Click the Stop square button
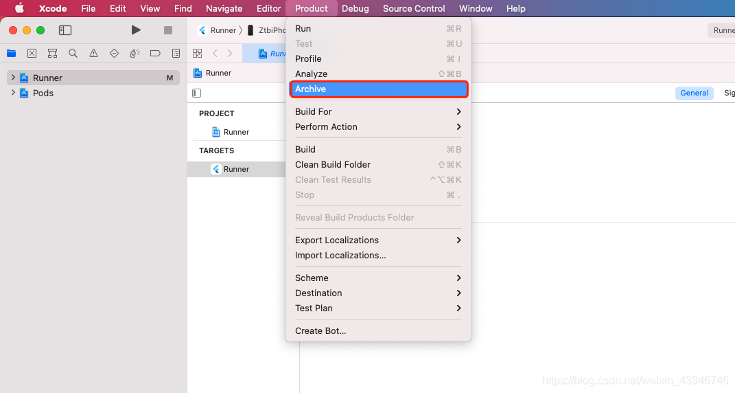735x393 pixels. (x=168, y=30)
